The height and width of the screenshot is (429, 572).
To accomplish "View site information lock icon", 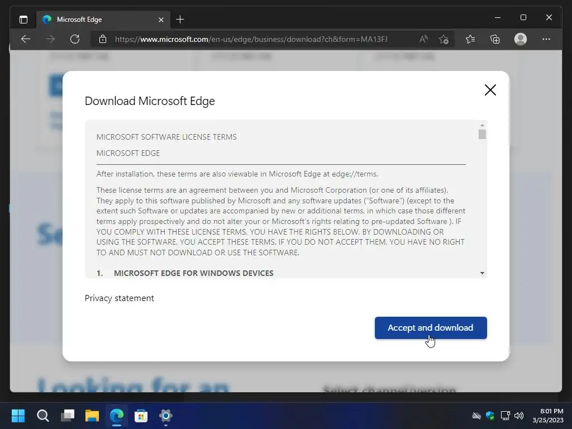I will click(x=103, y=39).
